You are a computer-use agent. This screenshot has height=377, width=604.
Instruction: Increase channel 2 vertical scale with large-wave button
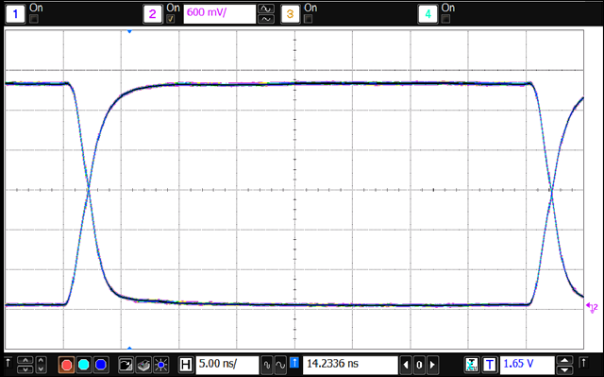point(266,9)
